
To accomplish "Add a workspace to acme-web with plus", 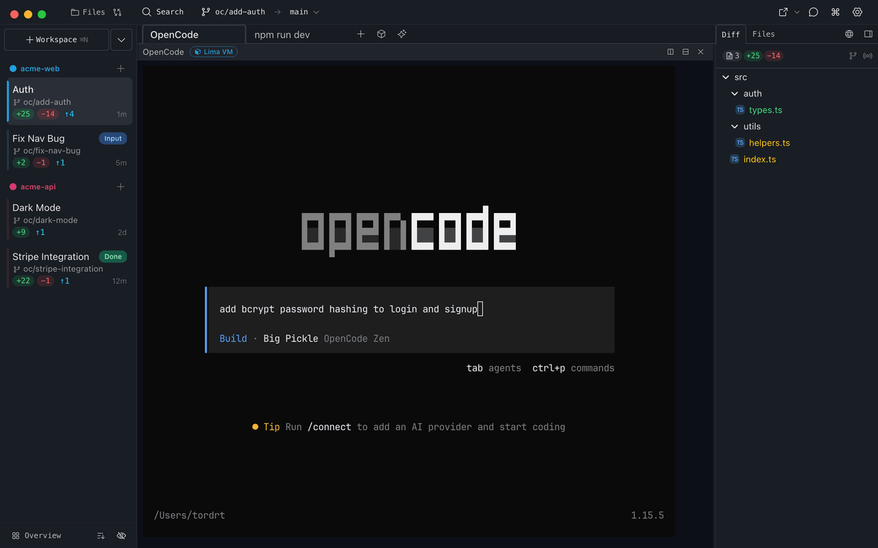I will pos(121,68).
